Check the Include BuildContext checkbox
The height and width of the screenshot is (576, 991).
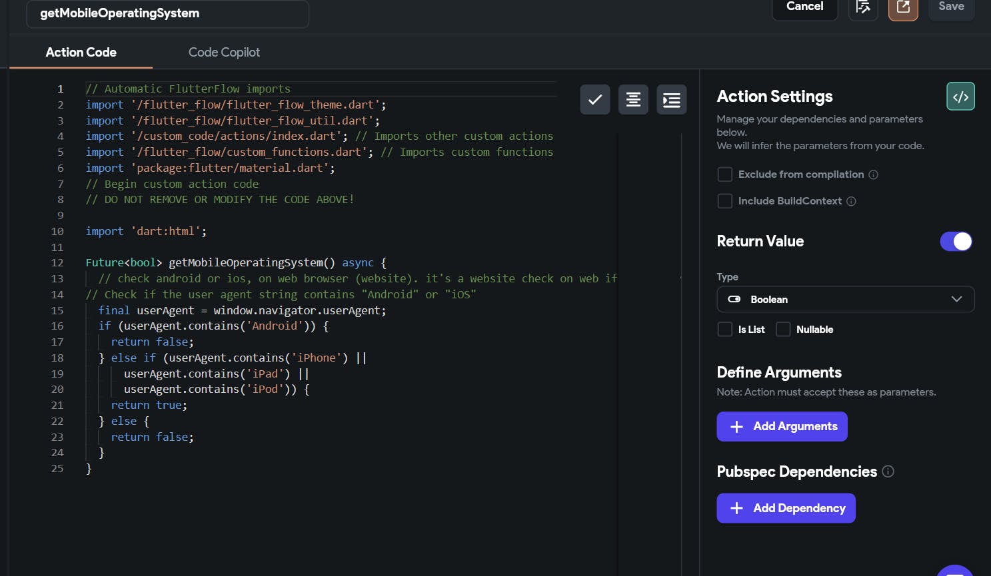pos(724,201)
